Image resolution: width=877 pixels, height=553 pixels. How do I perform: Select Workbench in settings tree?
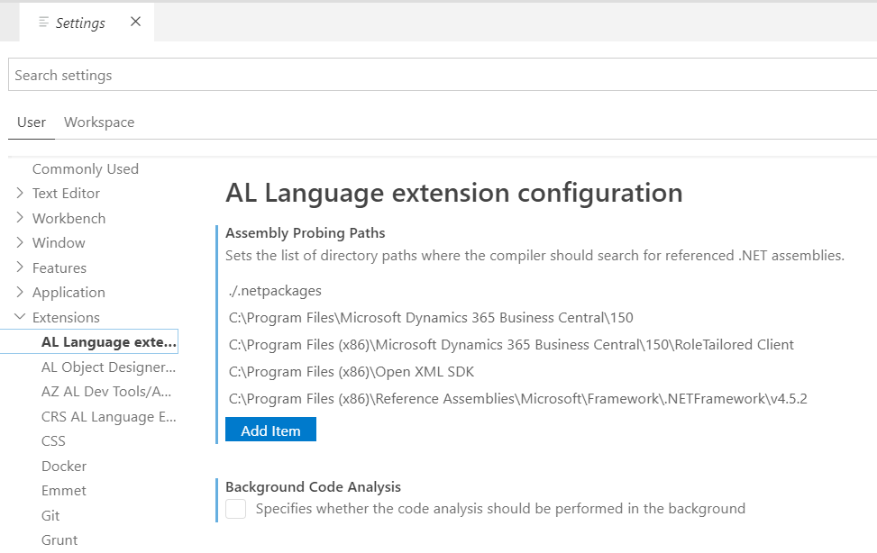69,218
